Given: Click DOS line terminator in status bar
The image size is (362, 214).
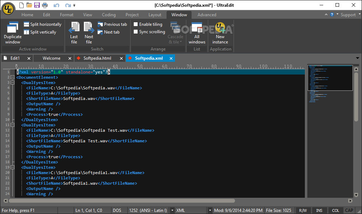Looking at the screenshot, I should point(117,210).
